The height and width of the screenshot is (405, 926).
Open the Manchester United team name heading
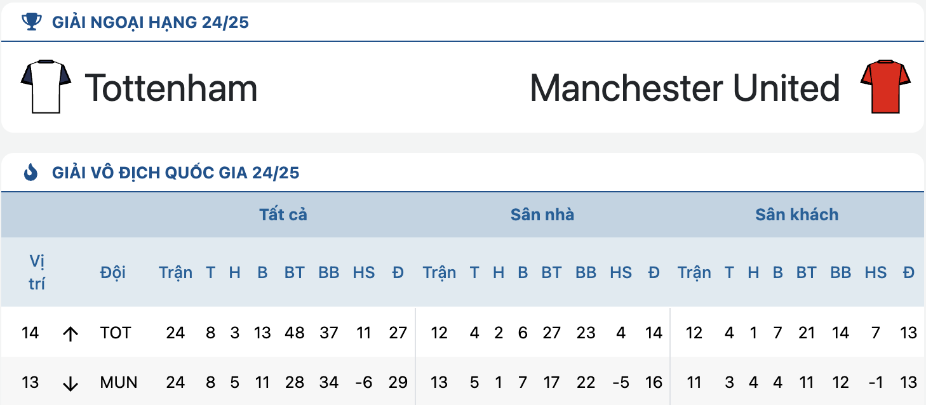(685, 88)
